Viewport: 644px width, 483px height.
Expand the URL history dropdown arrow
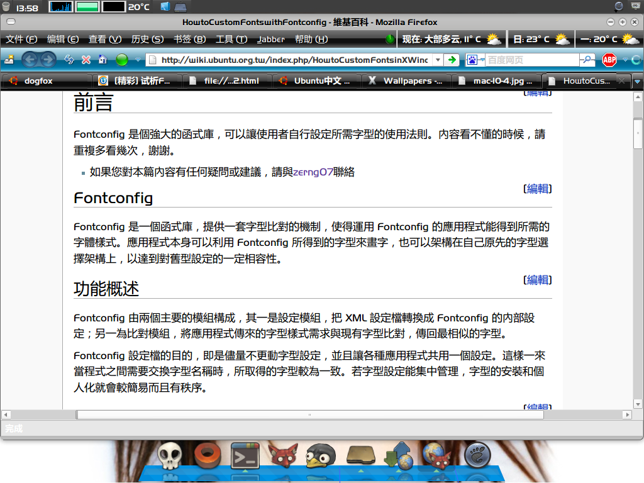click(438, 60)
